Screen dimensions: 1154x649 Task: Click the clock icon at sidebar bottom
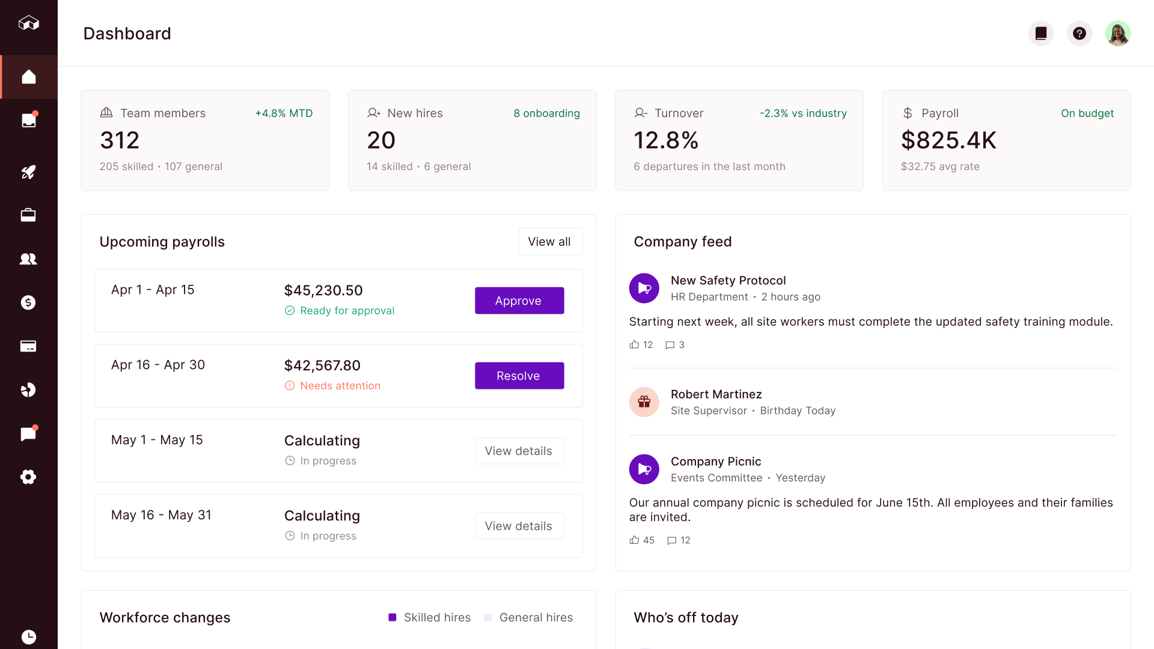click(x=28, y=636)
